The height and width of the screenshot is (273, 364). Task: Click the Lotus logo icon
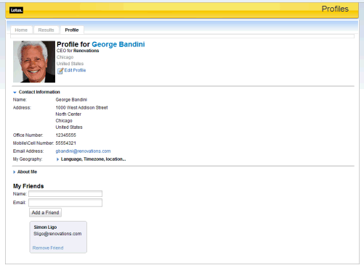(16, 10)
